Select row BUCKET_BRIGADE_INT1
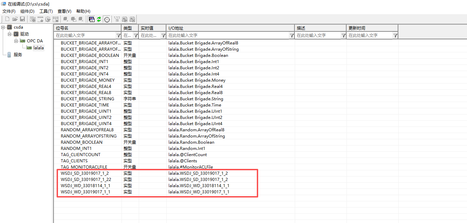 click(x=261, y=62)
